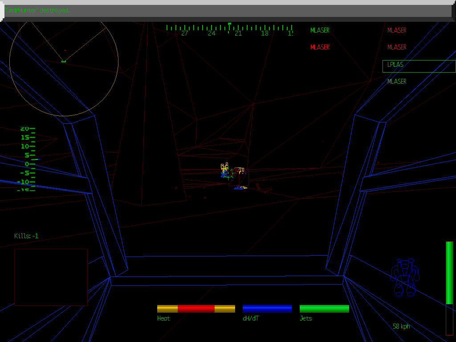Screen dimensions: 456x342
Task: Toggle the Jets indicator bar
Action: [x=324, y=308]
